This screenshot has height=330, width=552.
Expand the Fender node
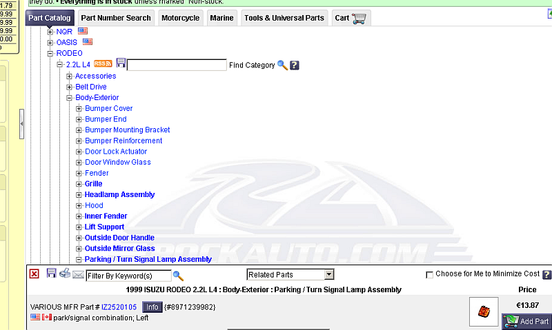pos(79,173)
